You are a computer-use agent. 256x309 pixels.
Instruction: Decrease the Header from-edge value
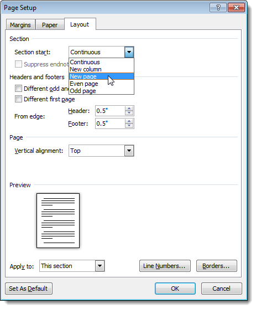(129, 113)
